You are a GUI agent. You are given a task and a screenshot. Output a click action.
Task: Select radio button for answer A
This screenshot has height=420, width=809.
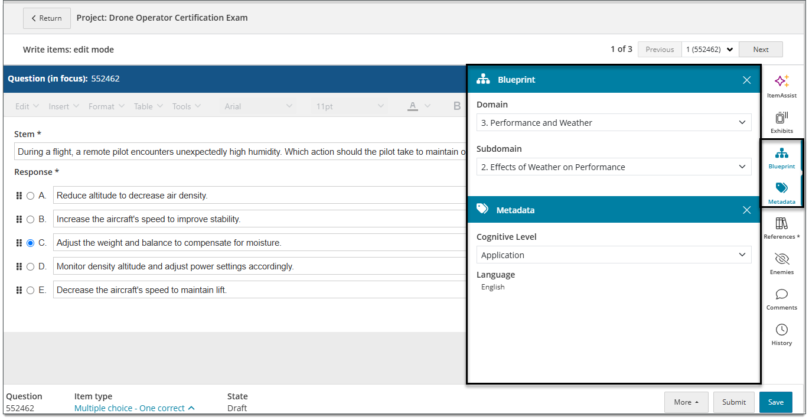click(31, 196)
